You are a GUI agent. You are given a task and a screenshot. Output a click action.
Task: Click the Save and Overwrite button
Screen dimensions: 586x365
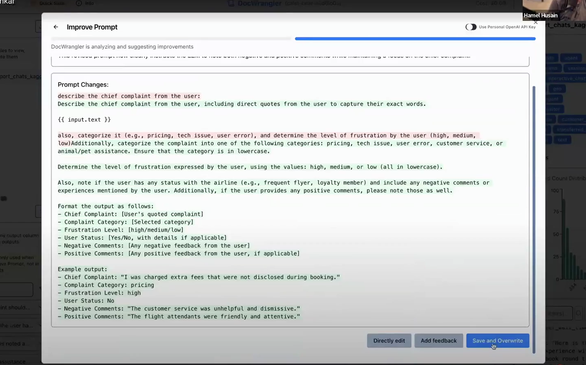pyautogui.click(x=497, y=341)
